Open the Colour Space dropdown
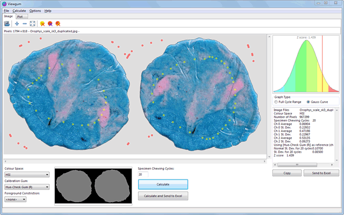344x215 pixels. point(26,174)
